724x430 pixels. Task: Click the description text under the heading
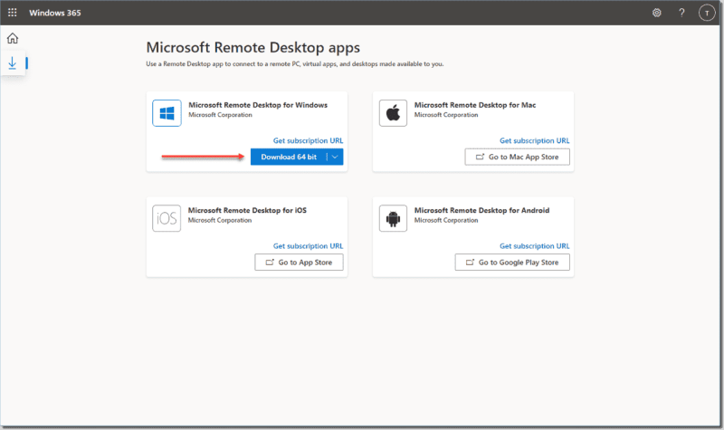[295, 64]
